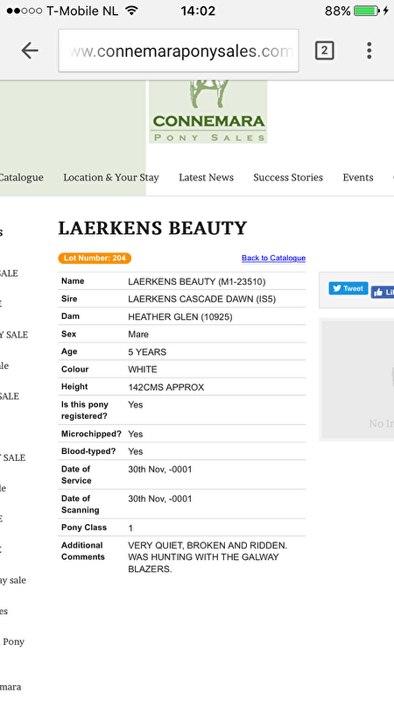Tap the Pony sidebar link
Screen dimensions: 394x701
[13, 641]
